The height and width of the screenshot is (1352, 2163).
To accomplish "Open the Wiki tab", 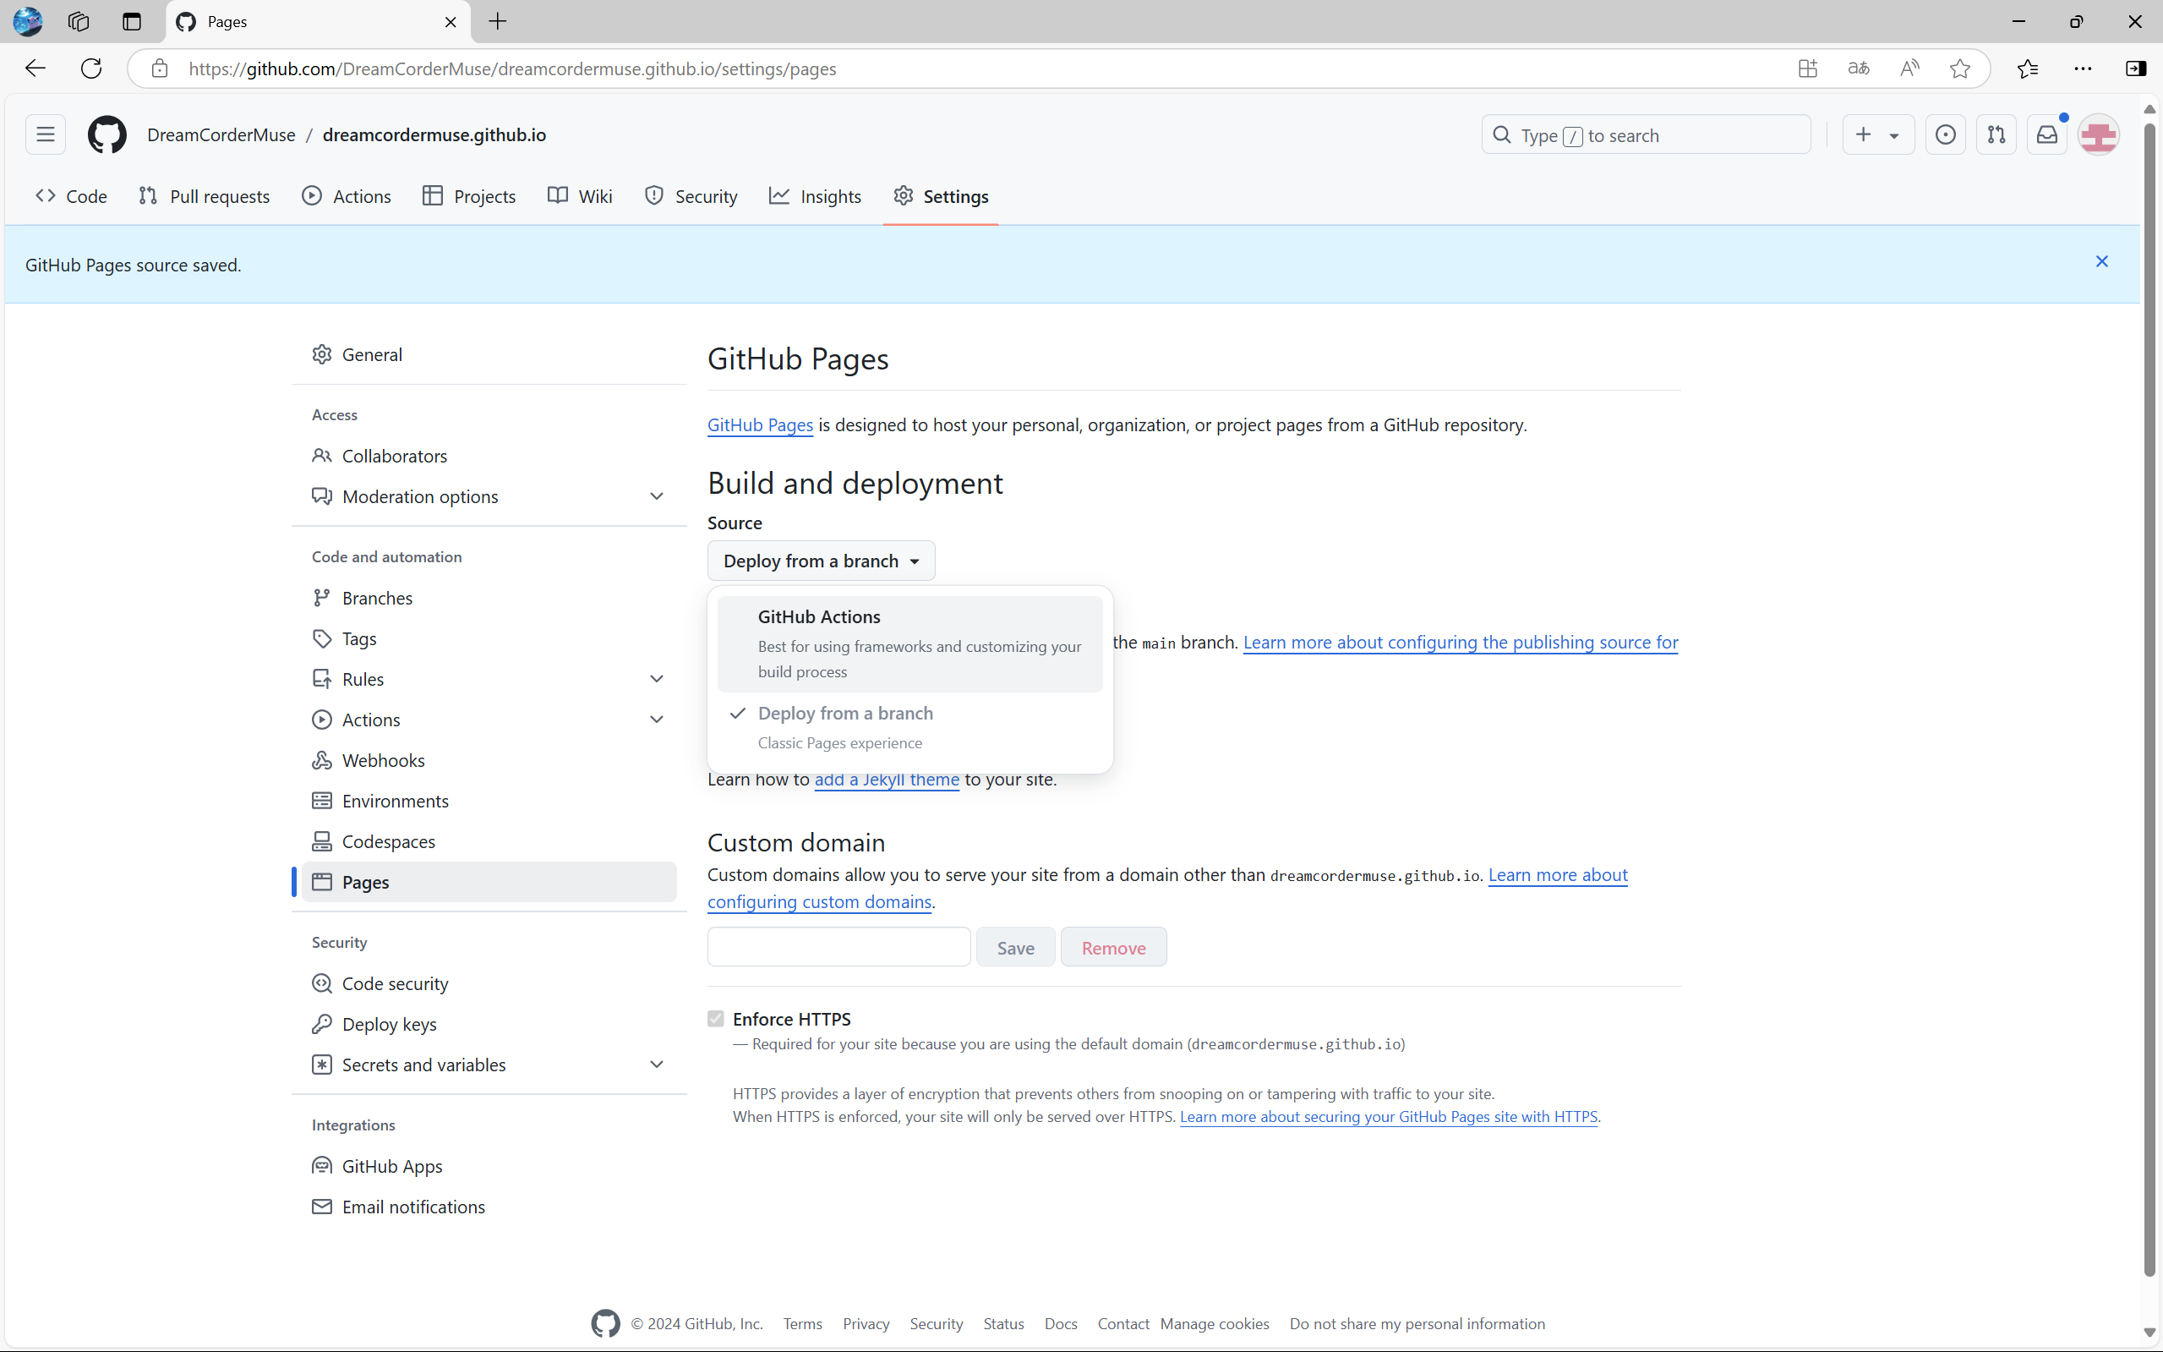I will tap(580, 196).
